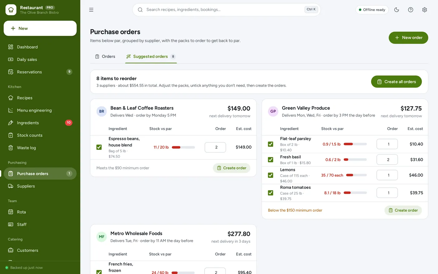
Task: Click the Offline ready status badge
Action: pyautogui.click(x=372, y=10)
